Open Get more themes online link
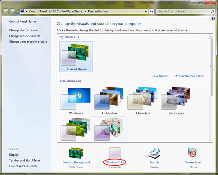 pos(188,76)
